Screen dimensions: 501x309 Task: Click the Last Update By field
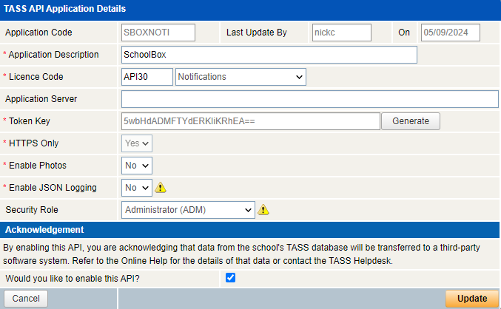coord(340,33)
